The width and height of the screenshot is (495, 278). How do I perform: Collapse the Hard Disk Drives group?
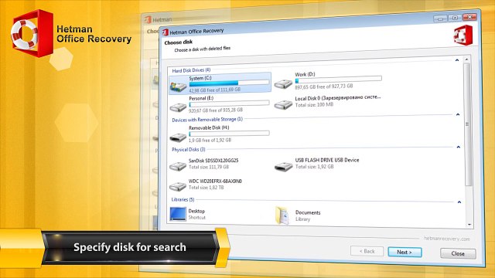[457, 60]
